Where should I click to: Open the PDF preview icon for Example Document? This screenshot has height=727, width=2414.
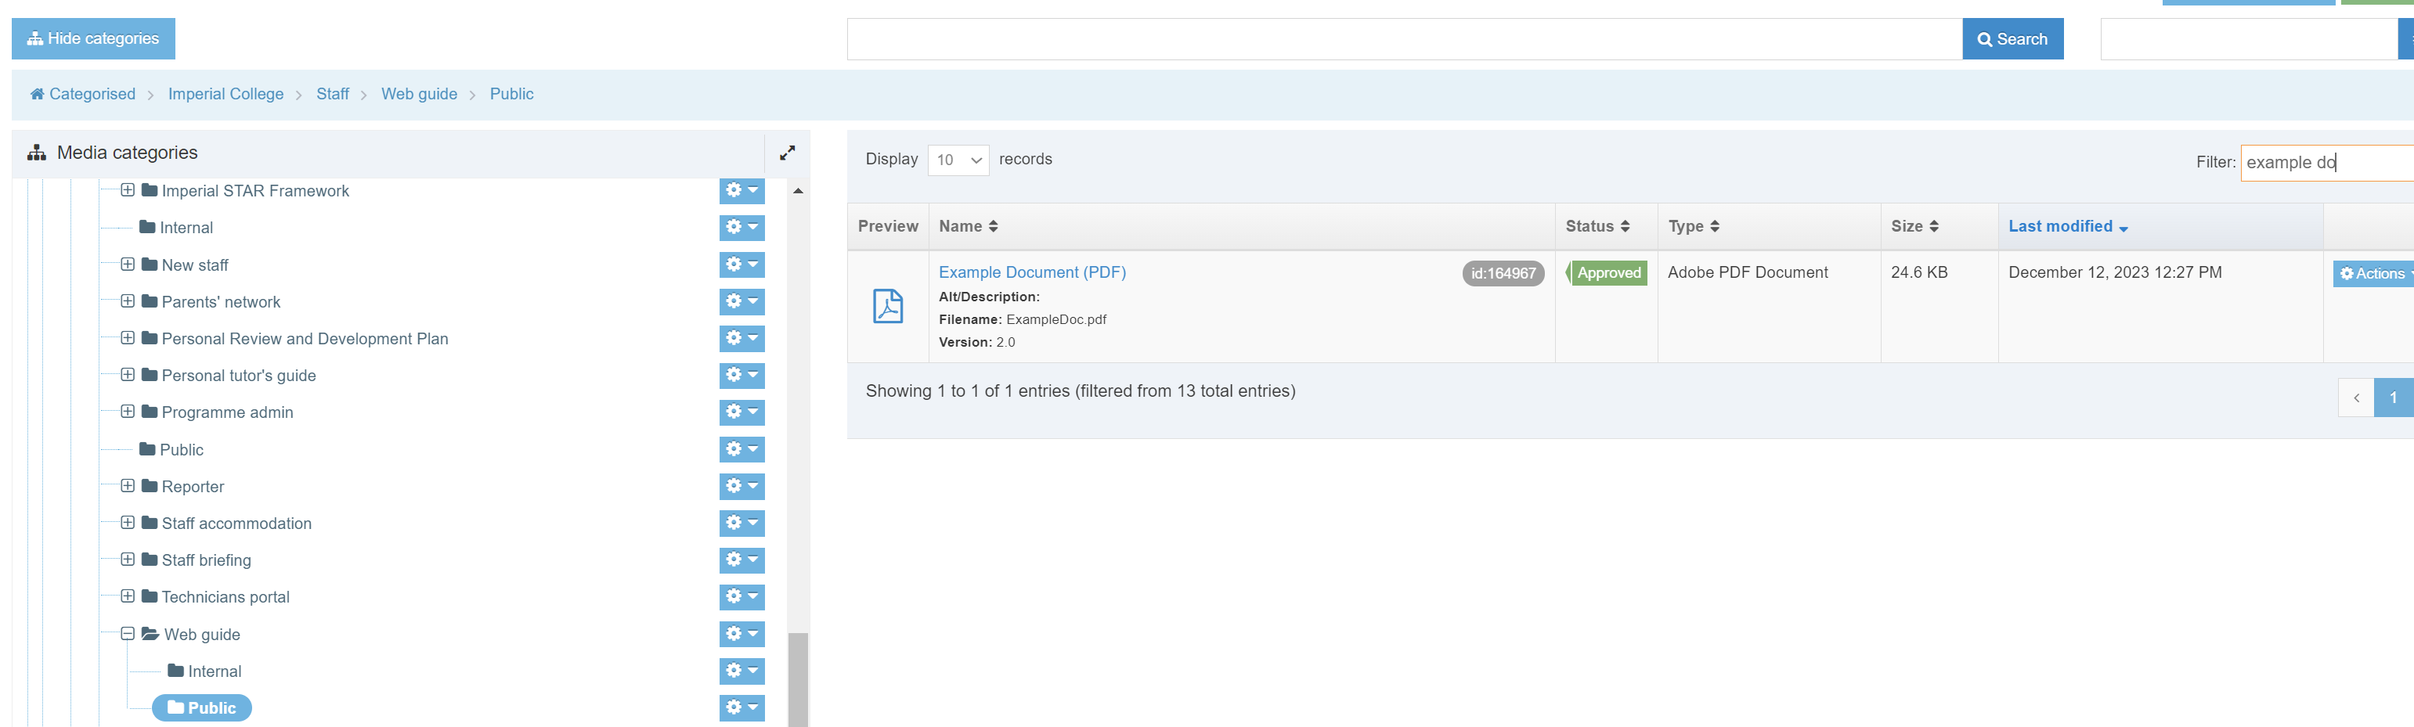886,306
